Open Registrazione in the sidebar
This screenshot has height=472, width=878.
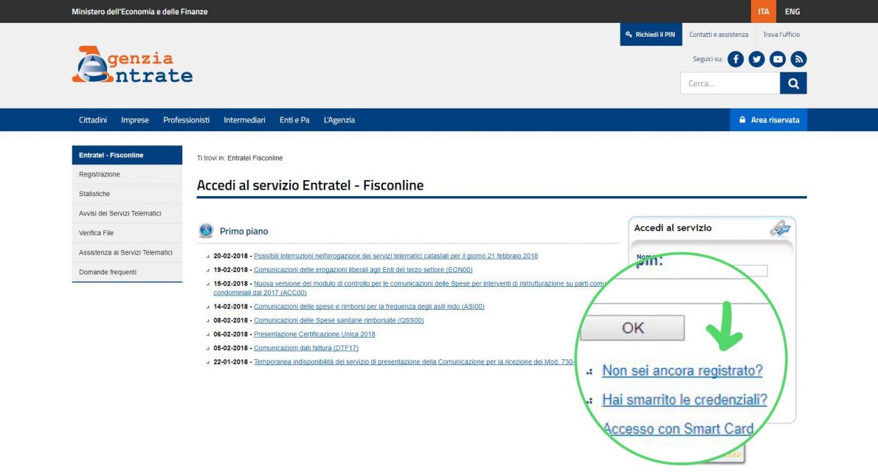[127, 174]
